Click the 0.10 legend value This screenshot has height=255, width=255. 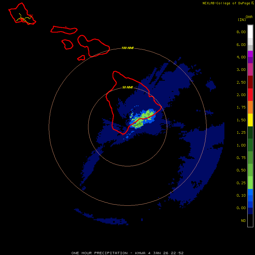pyautogui.click(x=241, y=195)
